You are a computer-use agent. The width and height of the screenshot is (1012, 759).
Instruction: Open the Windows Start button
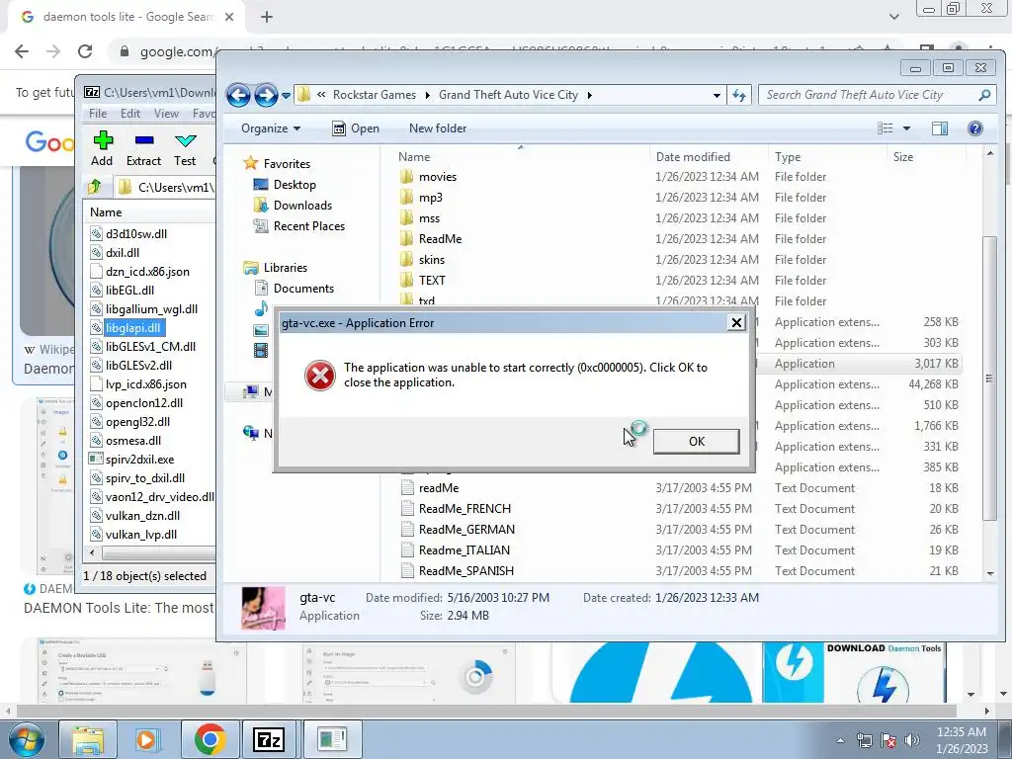point(26,739)
